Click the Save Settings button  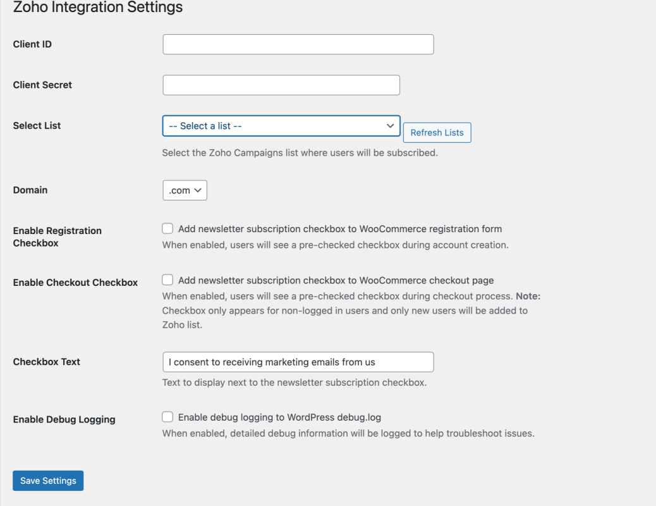click(x=47, y=480)
